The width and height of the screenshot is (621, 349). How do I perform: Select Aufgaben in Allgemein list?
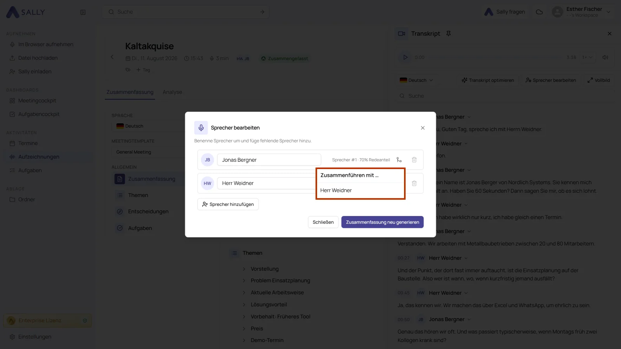140,228
